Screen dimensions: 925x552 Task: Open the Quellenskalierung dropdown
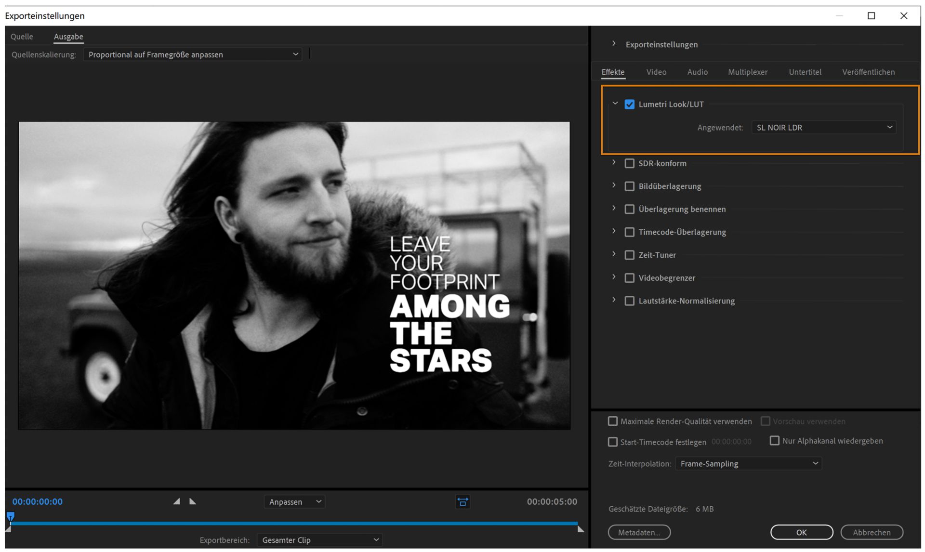[193, 54]
